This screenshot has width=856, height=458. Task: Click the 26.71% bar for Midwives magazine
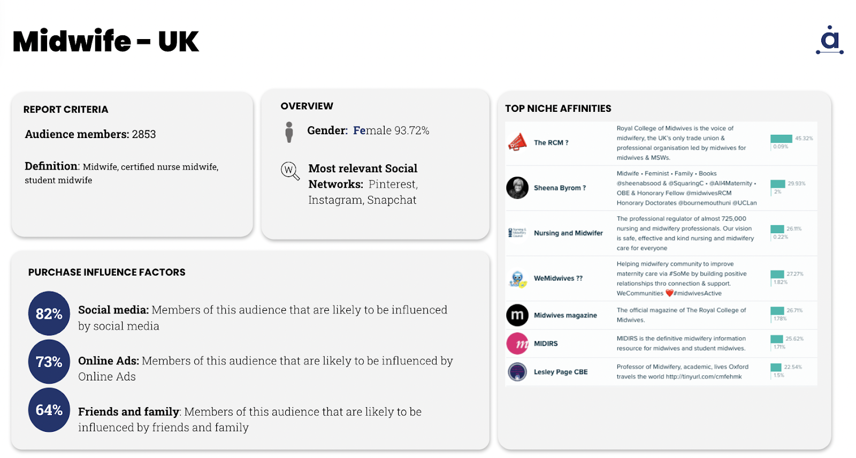(x=777, y=311)
